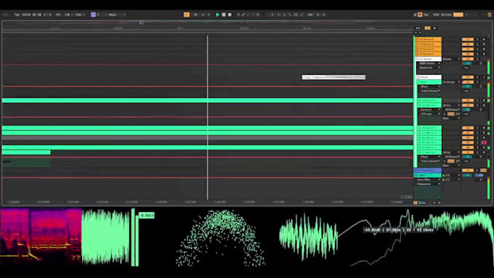Start playback with the green Play button
This screenshot has width=494, height=278.
217,15
